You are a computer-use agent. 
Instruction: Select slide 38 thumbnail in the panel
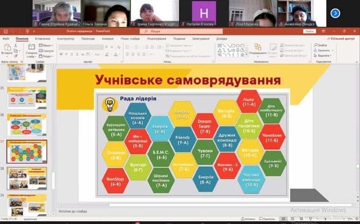(27, 178)
